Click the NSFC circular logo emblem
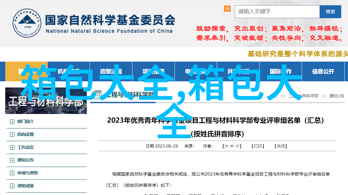Screen dimensions: 348x195 [27, 23]
